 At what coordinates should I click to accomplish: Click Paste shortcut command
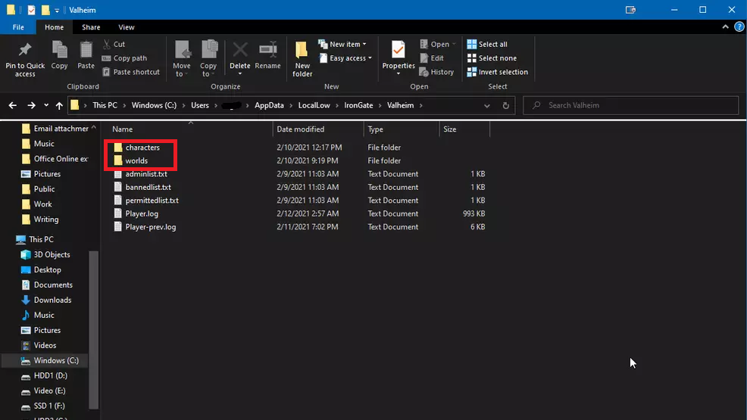click(x=131, y=72)
